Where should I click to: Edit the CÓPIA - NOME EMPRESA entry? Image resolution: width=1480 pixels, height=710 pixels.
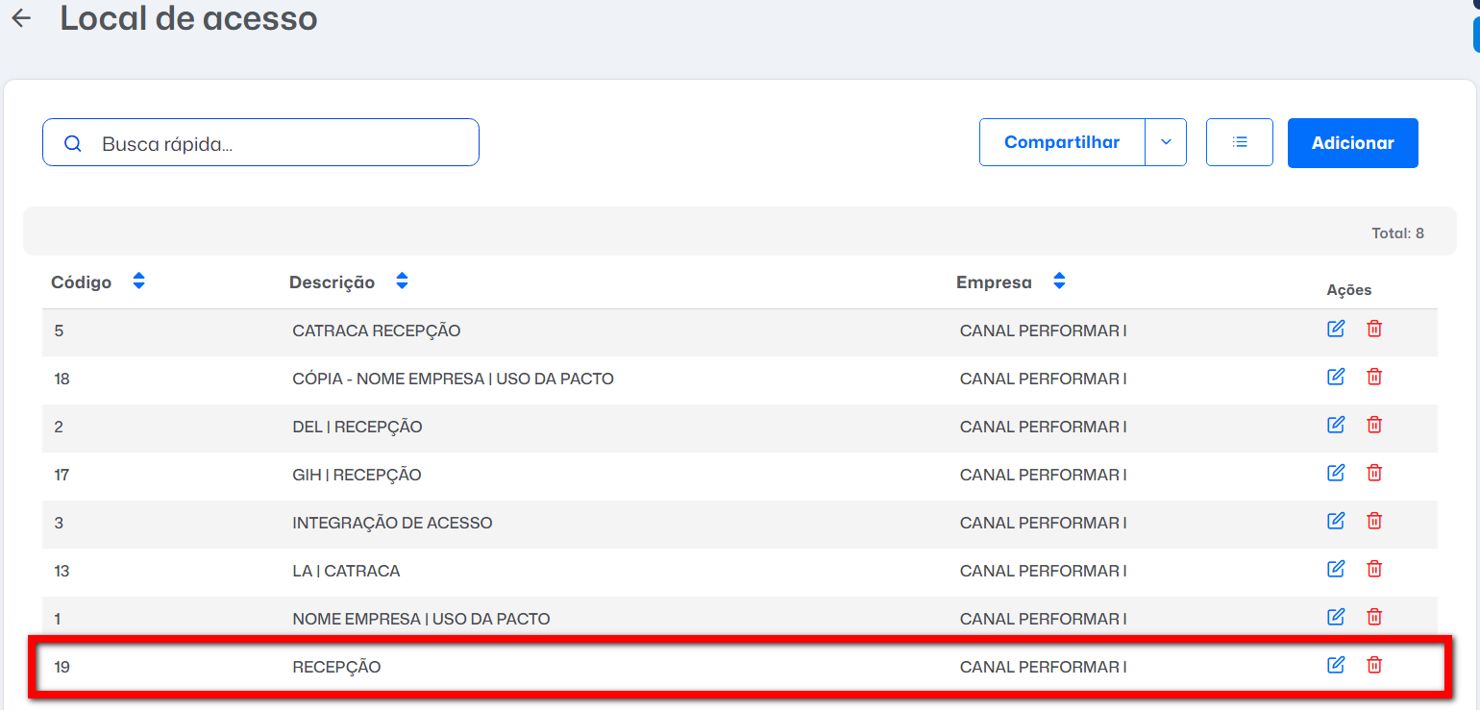(x=1336, y=377)
